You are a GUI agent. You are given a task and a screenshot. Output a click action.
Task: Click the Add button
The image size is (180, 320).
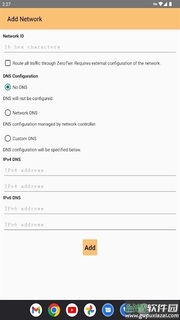[x=90, y=247]
